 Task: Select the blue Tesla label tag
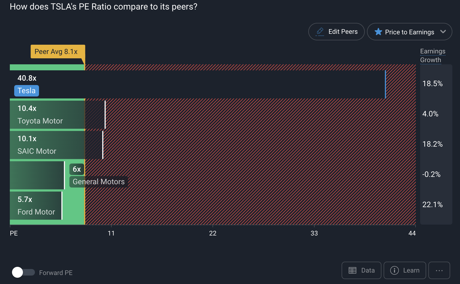click(26, 91)
